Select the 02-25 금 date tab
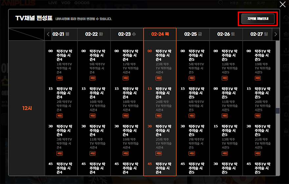The width and height of the screenshot is (289, 184). click(x=193, y=34)
